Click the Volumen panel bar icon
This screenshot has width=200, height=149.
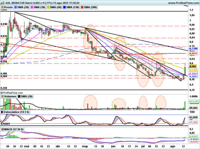[2, 97]
